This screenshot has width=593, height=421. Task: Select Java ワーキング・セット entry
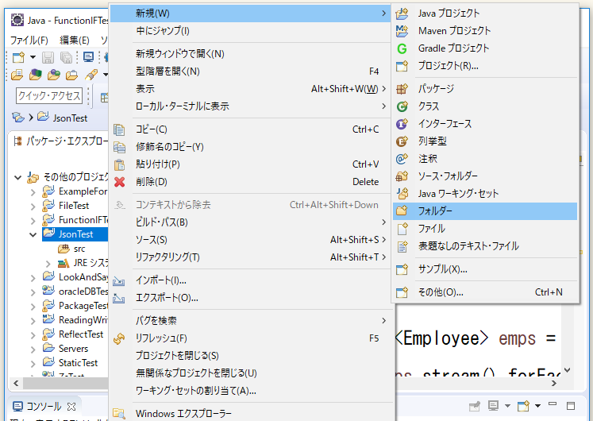click(x=485, y=194)
